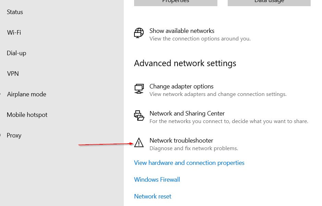Click the Properties button at top
Image resolution: width=322 pixels, height=206 pixels.
coord(176,2)
